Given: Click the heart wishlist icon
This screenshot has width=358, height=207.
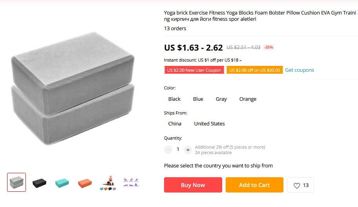Looking at the screenshot, I should (297, 185).
